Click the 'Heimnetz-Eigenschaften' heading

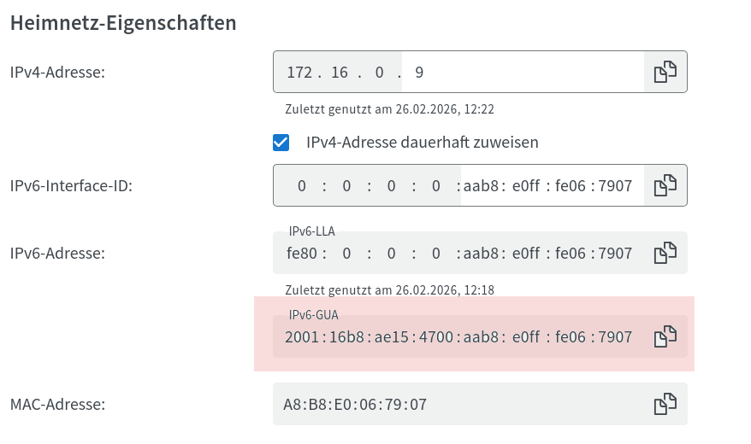pos(123,23)
